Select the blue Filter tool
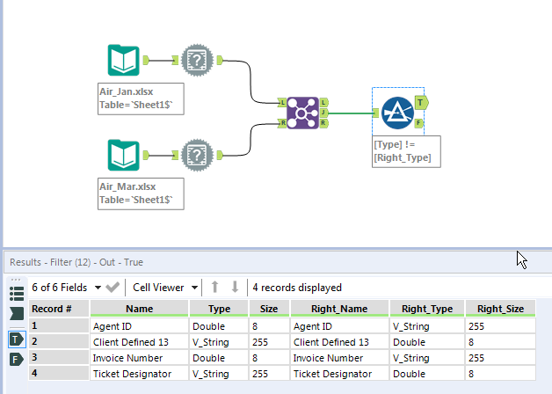This screenshot has height=394, width=552. tap(397, 113)
